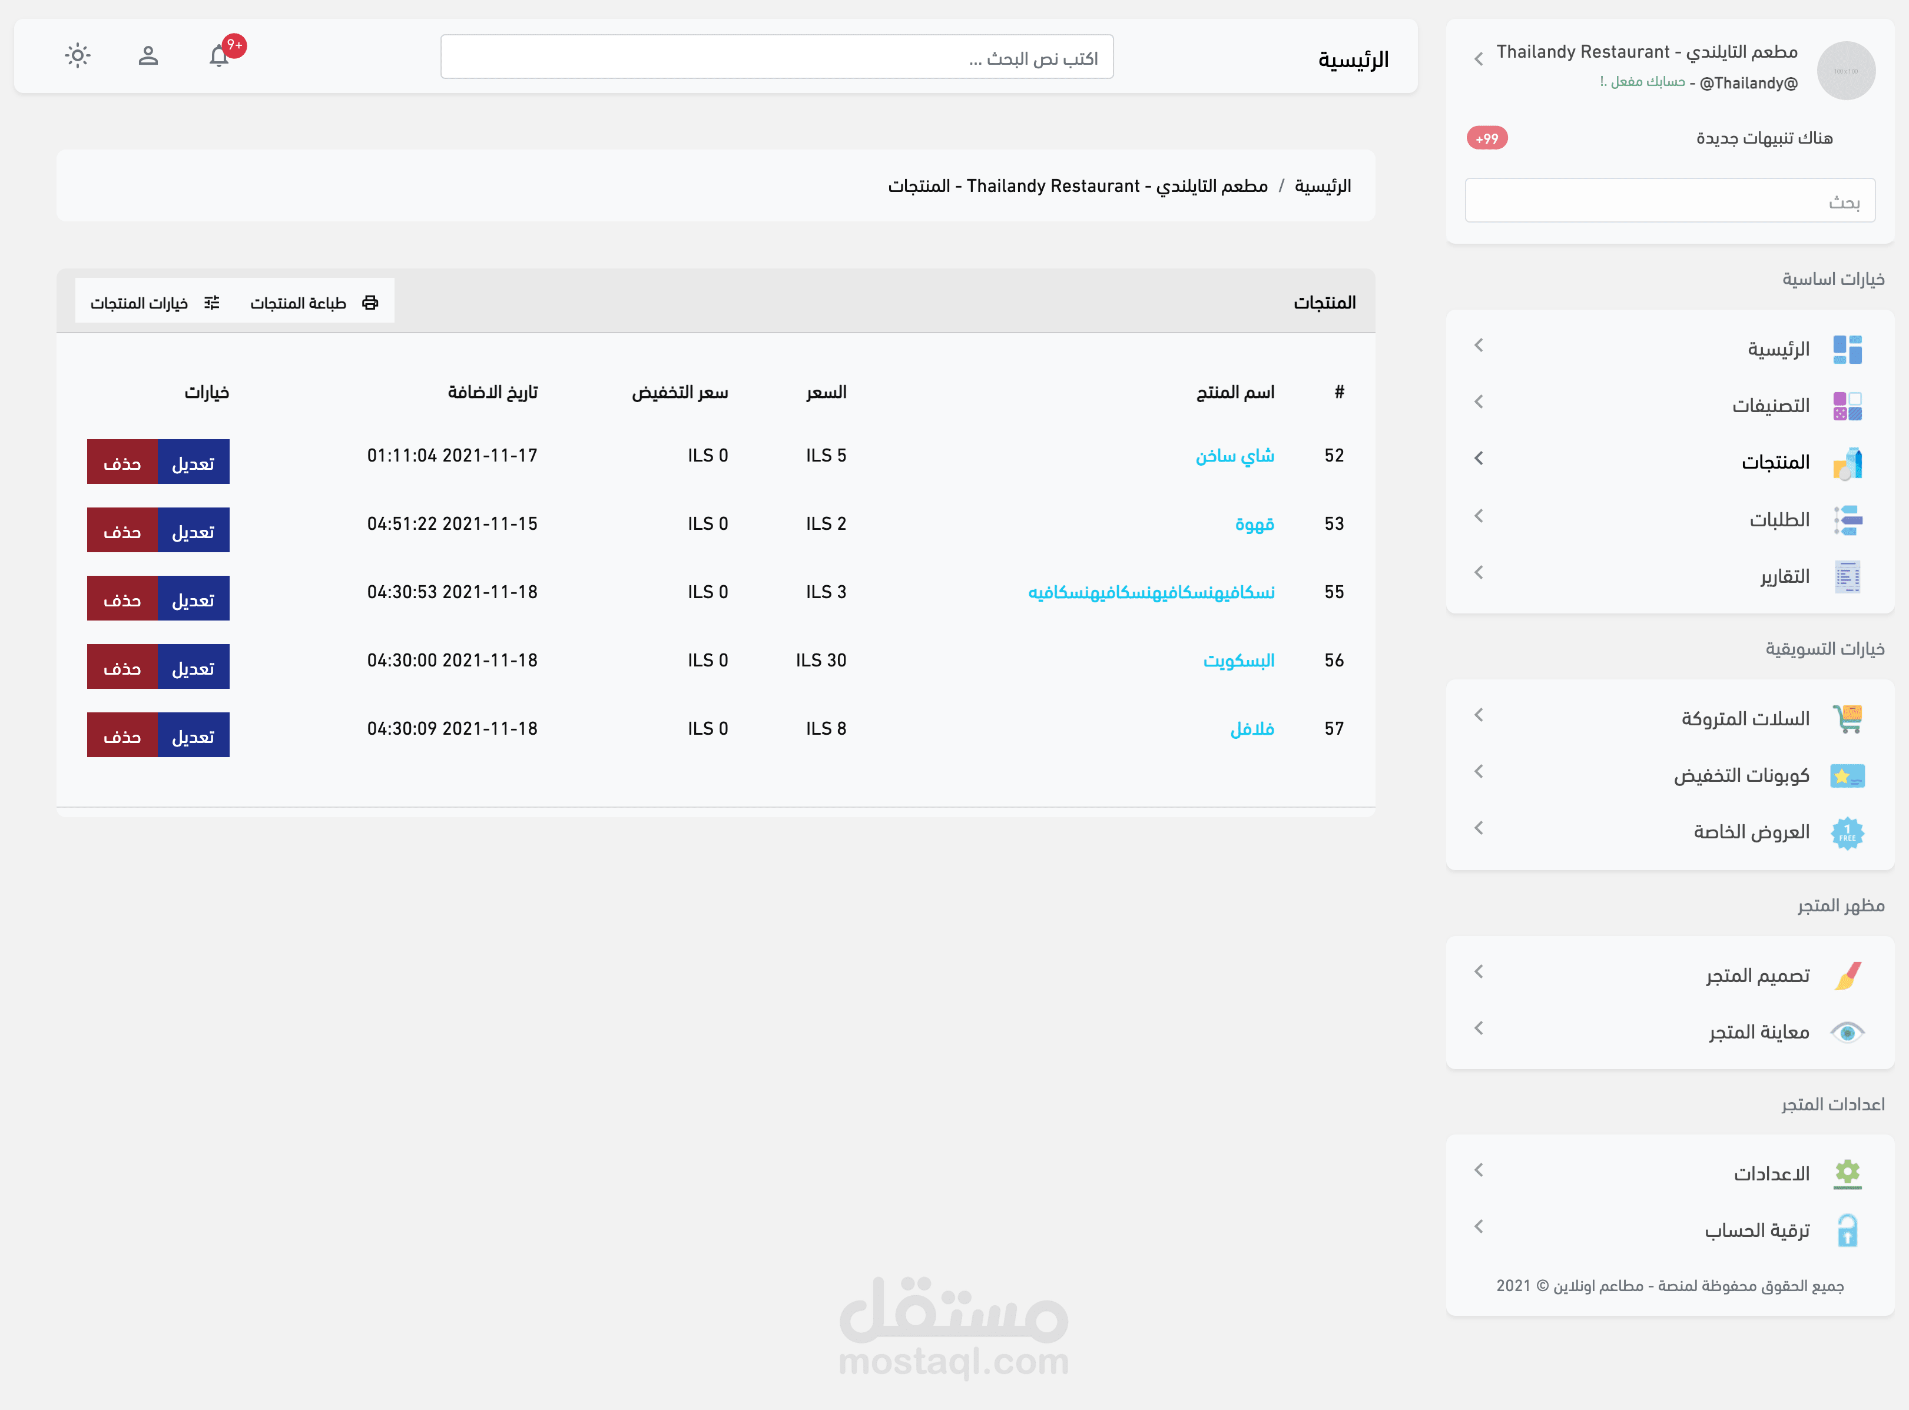This screenshot has height=1410, width=1909.
Task: Open the user profile icon
Action: [x=148, y=57]
